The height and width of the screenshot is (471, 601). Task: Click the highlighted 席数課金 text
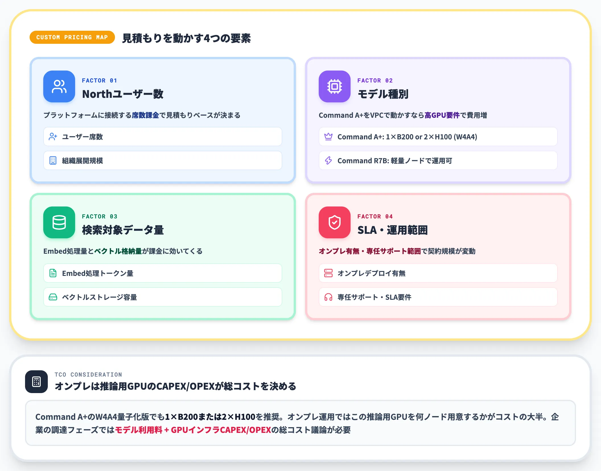click(145, 115)
